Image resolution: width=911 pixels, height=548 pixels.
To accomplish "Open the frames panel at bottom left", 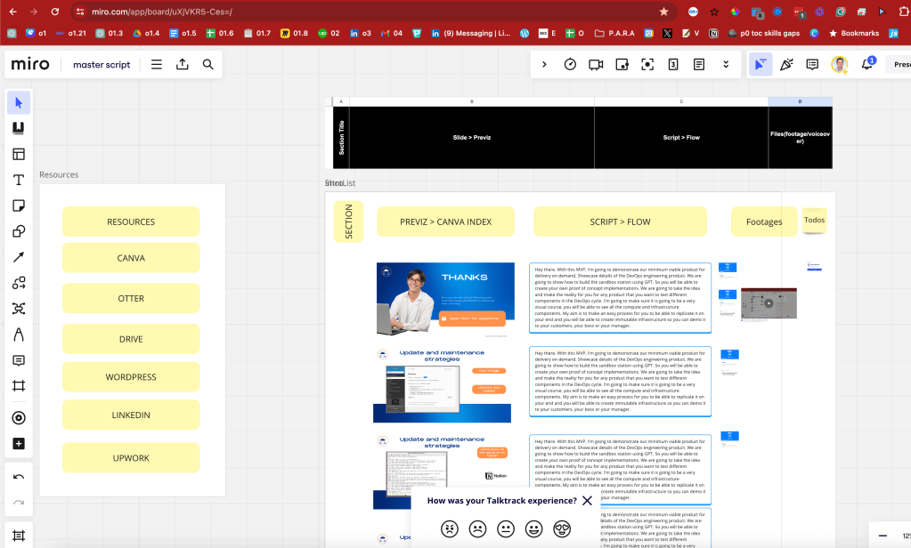I will [19, 536].
